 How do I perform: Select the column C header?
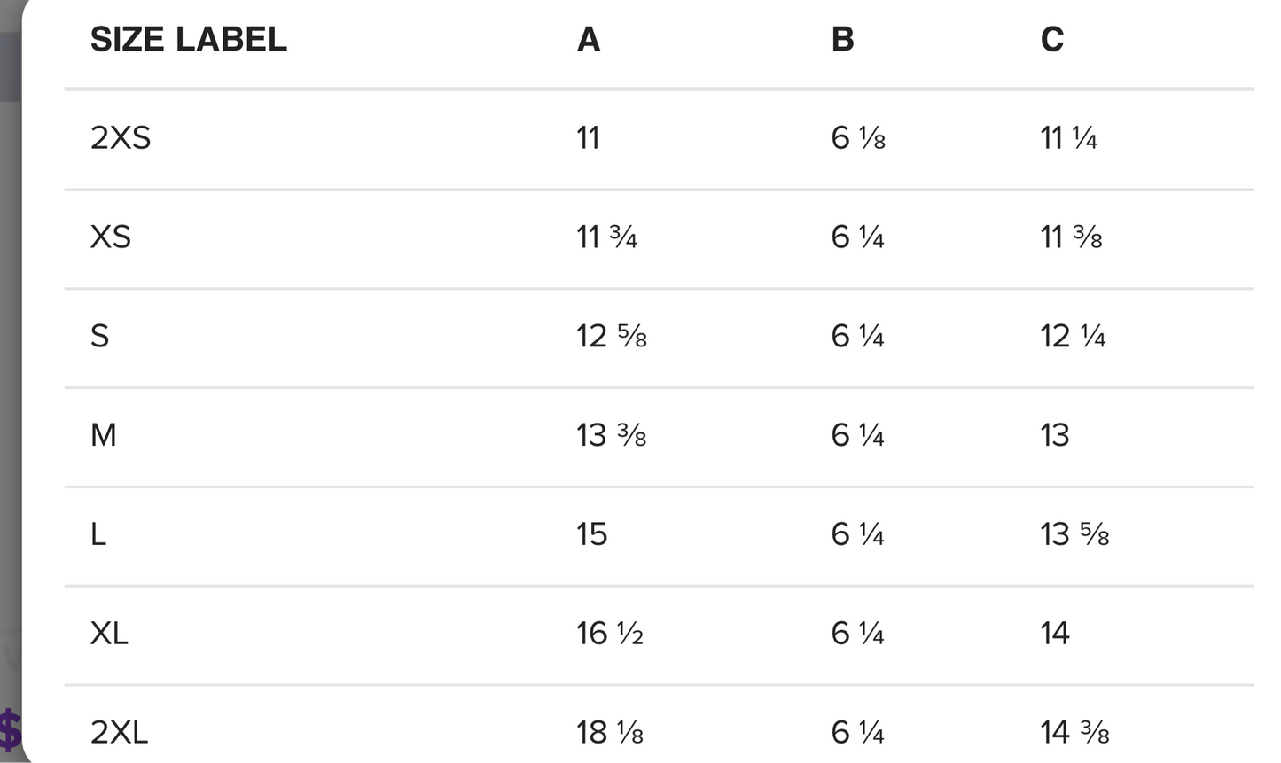point(1051,39)
